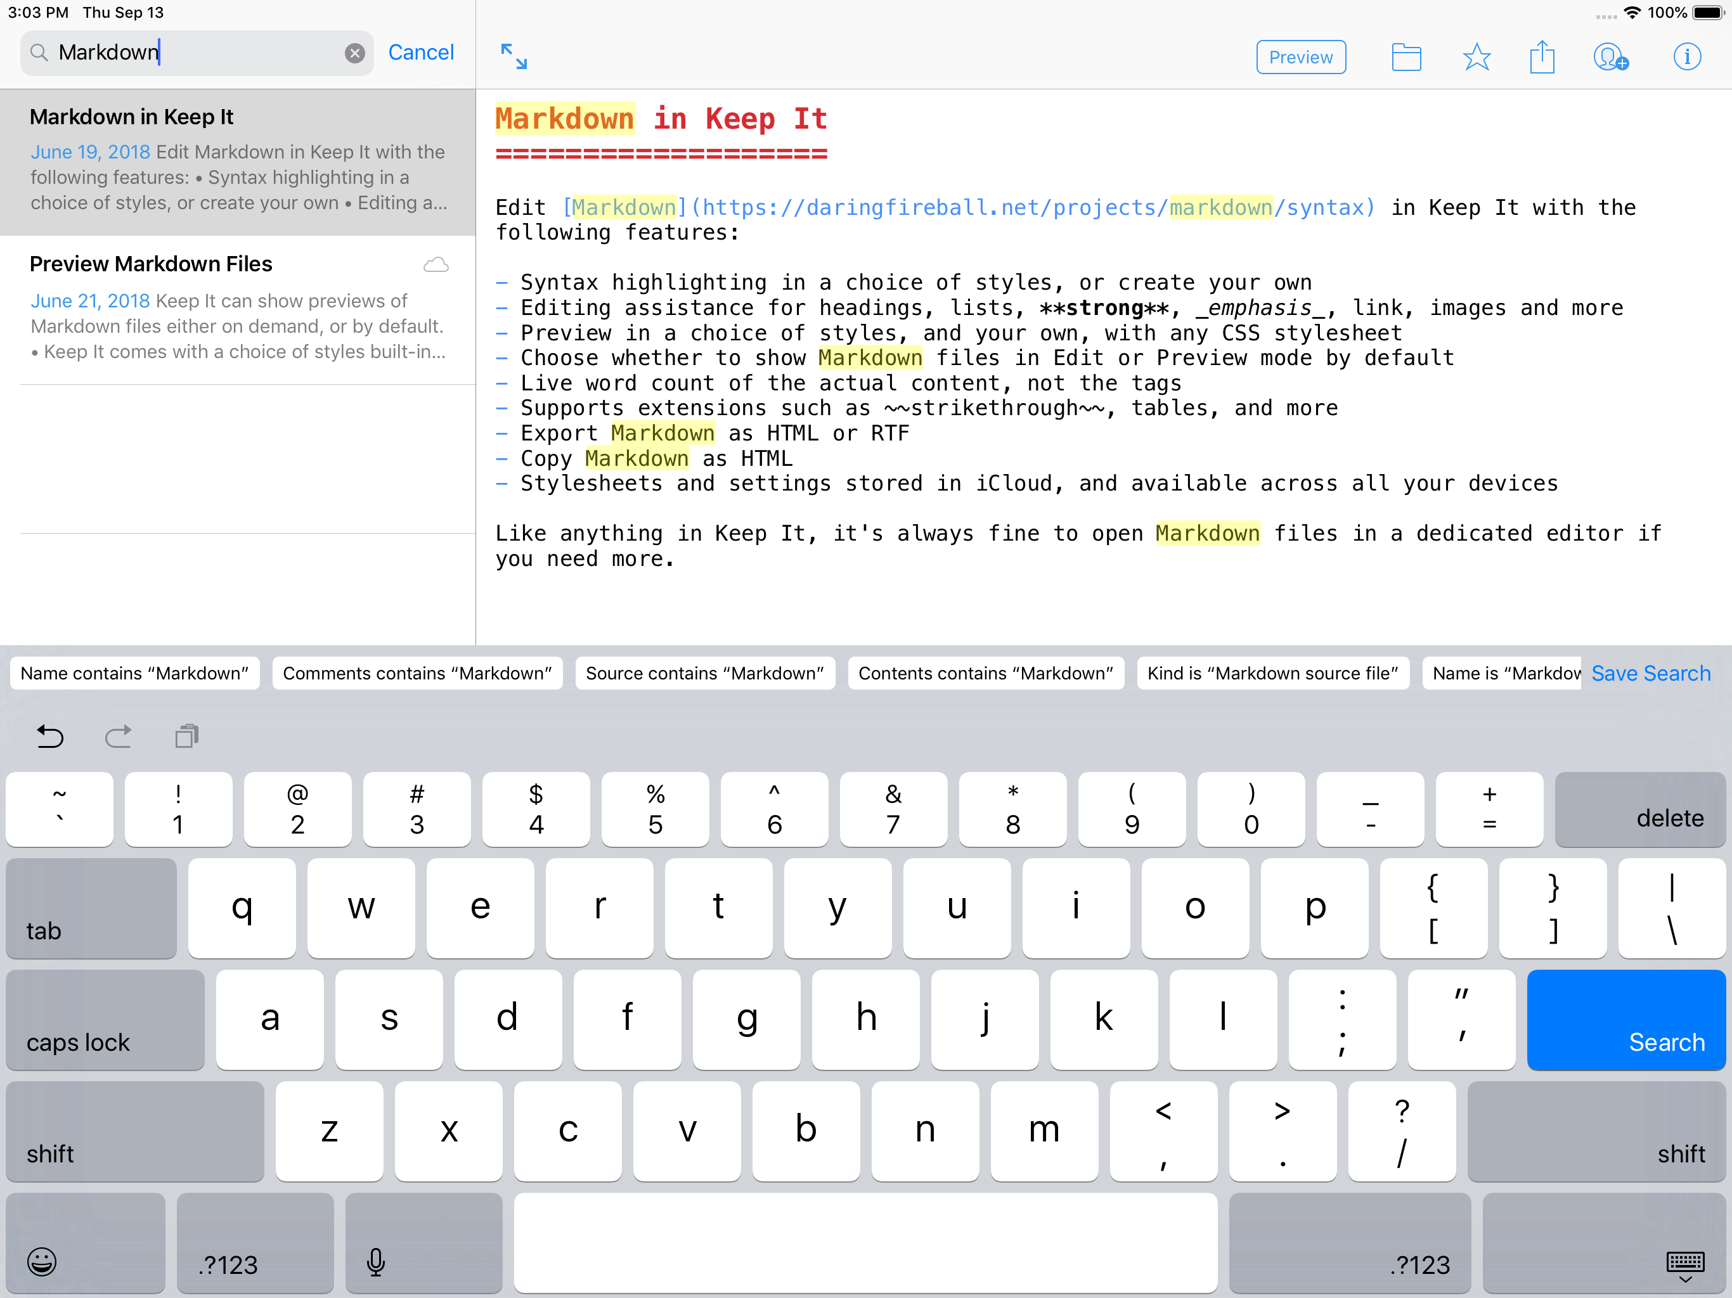
Task: Tap the open bracket brace key
Action: [x=1433, y=908]
